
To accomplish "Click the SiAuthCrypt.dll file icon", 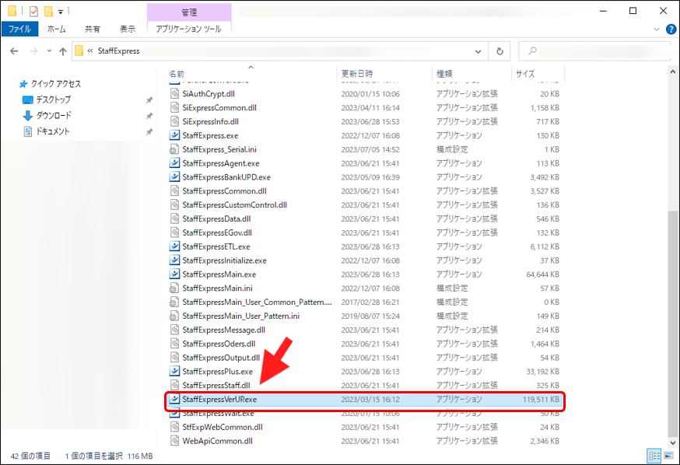I will (x=174, y=93).
